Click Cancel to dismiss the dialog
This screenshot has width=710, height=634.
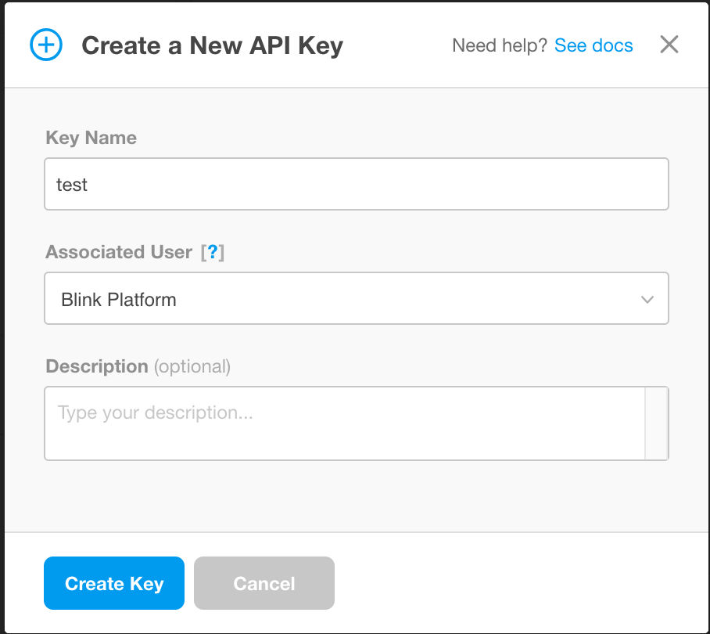264,583
